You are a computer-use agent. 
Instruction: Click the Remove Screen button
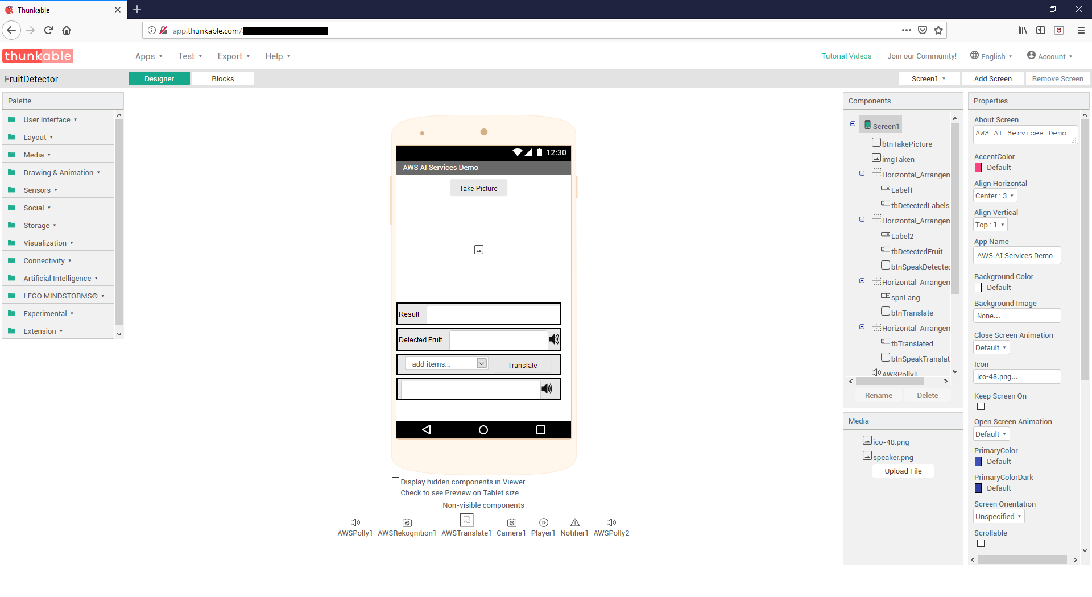point(1058,78)
